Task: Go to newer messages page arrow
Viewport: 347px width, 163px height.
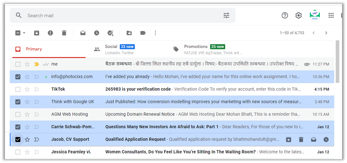Action: pos(313,33)
